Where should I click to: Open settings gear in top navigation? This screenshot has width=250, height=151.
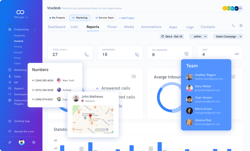(241, 26)
